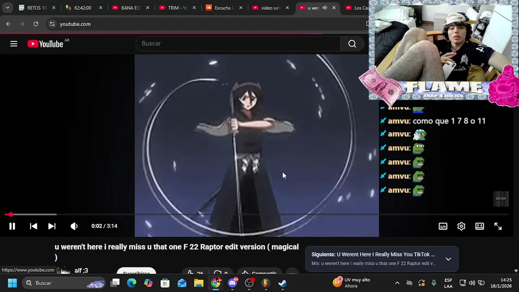Screen dimensions: 519x292
Task: Reload the current page
Action: pyautogui.click(x=36, y=24)
